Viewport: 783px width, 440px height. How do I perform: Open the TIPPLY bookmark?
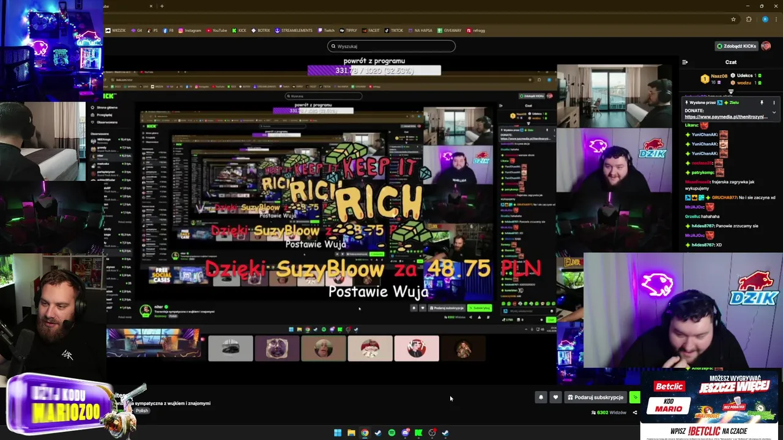[348, 30]
